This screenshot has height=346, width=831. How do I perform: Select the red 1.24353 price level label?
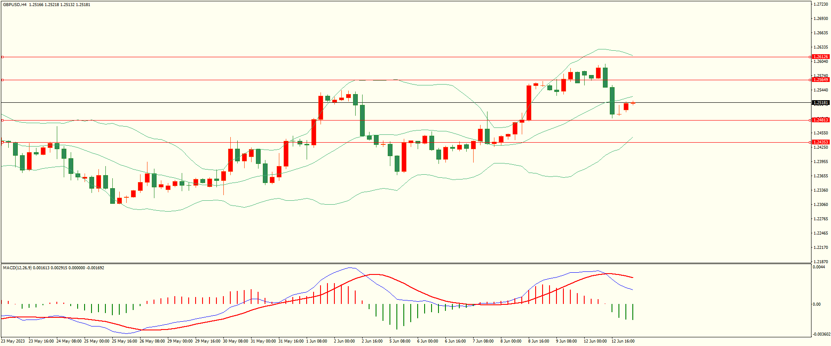[x=820, y=142]
